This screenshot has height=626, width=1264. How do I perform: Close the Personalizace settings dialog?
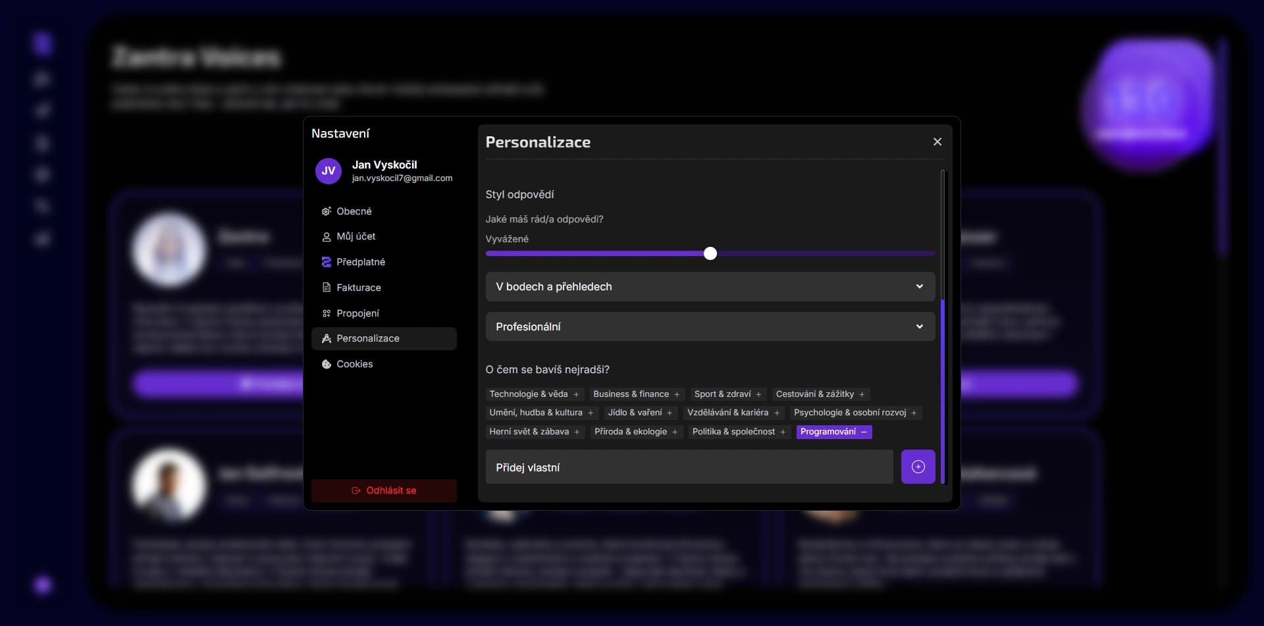coord(937,142)
